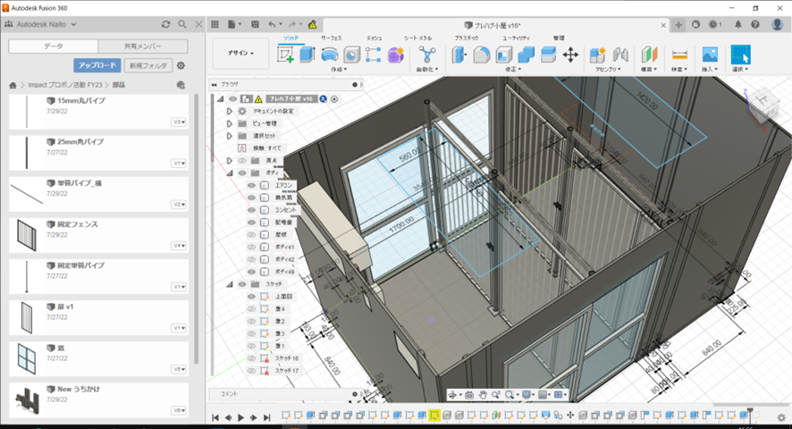Open data panel search
This screenshot has height=429, width=792.
point(182,24)
